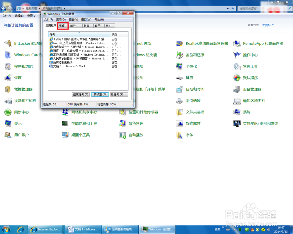Screen dimensions: 293x234
Task: Expand the address bar history dropdown arrow
Action: tap(228, 8)
